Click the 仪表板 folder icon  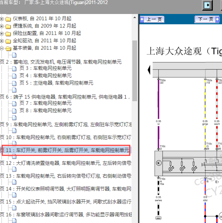coord(8,19)
